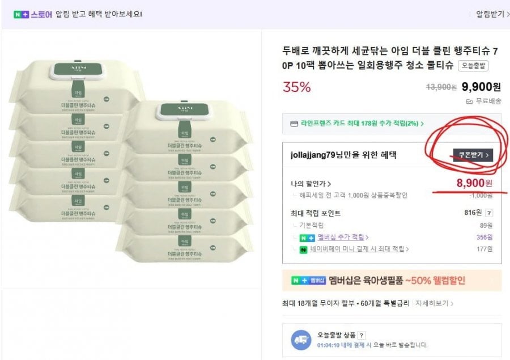Viewport: 510px width, 360px height.
Task: Click the 알림받기 link at top right
Action: point(492,14)
